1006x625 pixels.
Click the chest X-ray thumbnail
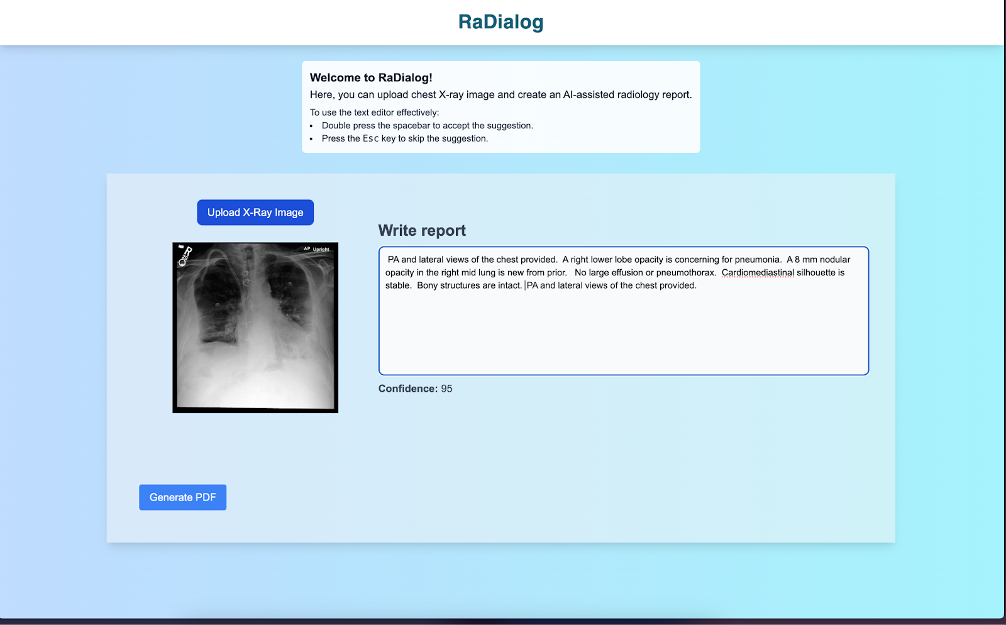pyautogui.click(x=255, y=327)
